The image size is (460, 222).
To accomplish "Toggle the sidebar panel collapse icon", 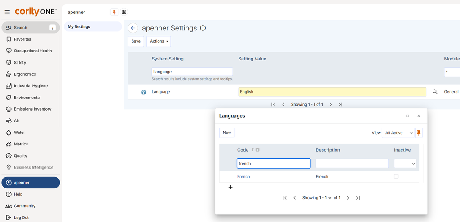I will click(124, 12).
